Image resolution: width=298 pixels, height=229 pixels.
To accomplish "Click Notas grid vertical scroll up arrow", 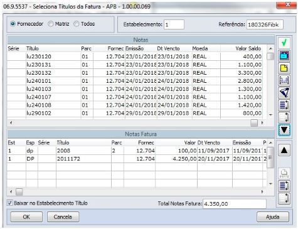I will 270,48.
